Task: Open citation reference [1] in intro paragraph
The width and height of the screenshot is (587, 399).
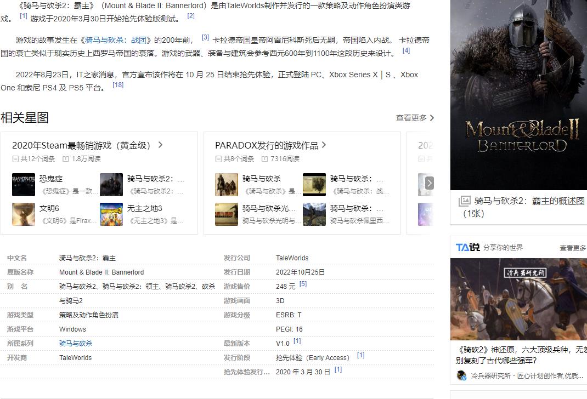Action: point(23,16)
